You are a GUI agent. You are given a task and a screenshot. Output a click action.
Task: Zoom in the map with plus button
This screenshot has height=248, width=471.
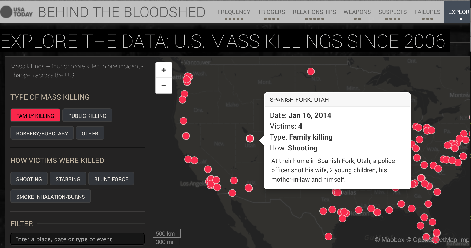(164, 70)
